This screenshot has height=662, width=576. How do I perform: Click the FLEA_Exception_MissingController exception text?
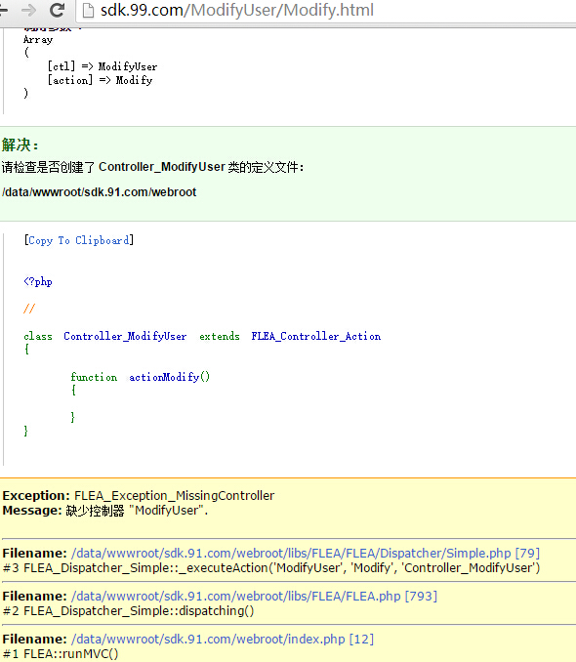point(175,495)
